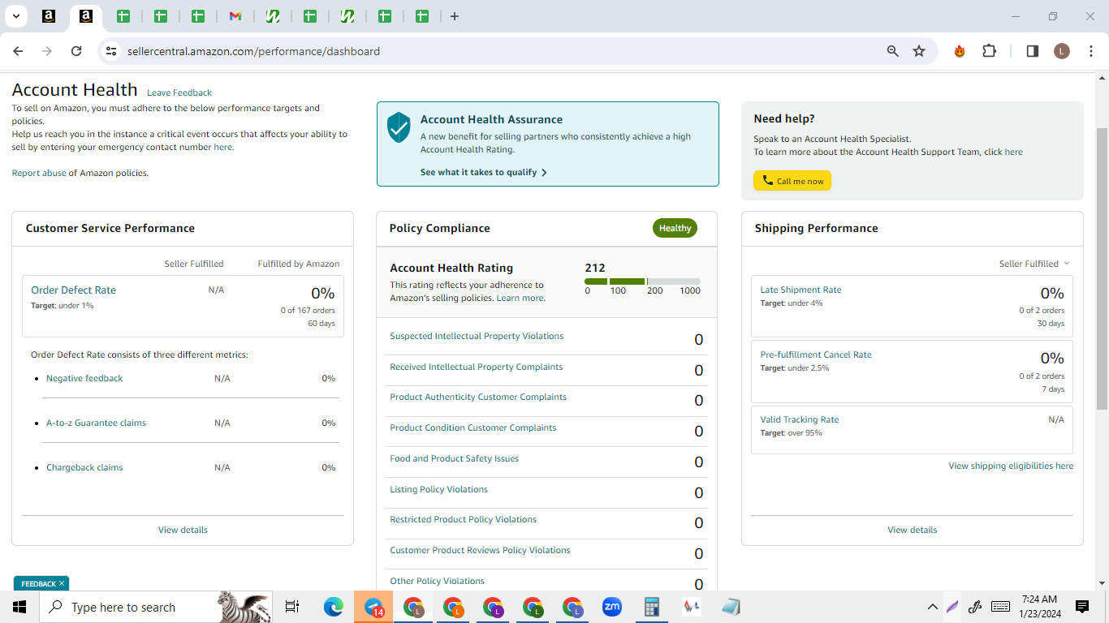Bookmark this page with the star
Screen dimensions: 1109x623
point(919,51)
